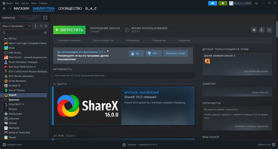Viewport: 278px width, 149px height.
Task: Switch to the МАГАЗИН tab
Action: tap(21, 9)
